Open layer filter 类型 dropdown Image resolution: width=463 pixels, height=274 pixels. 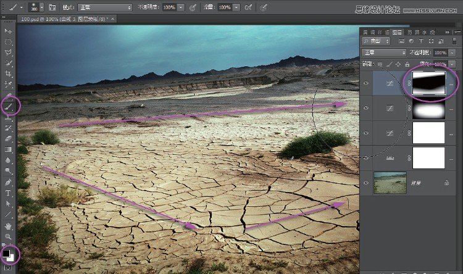(x=376, y=41)
